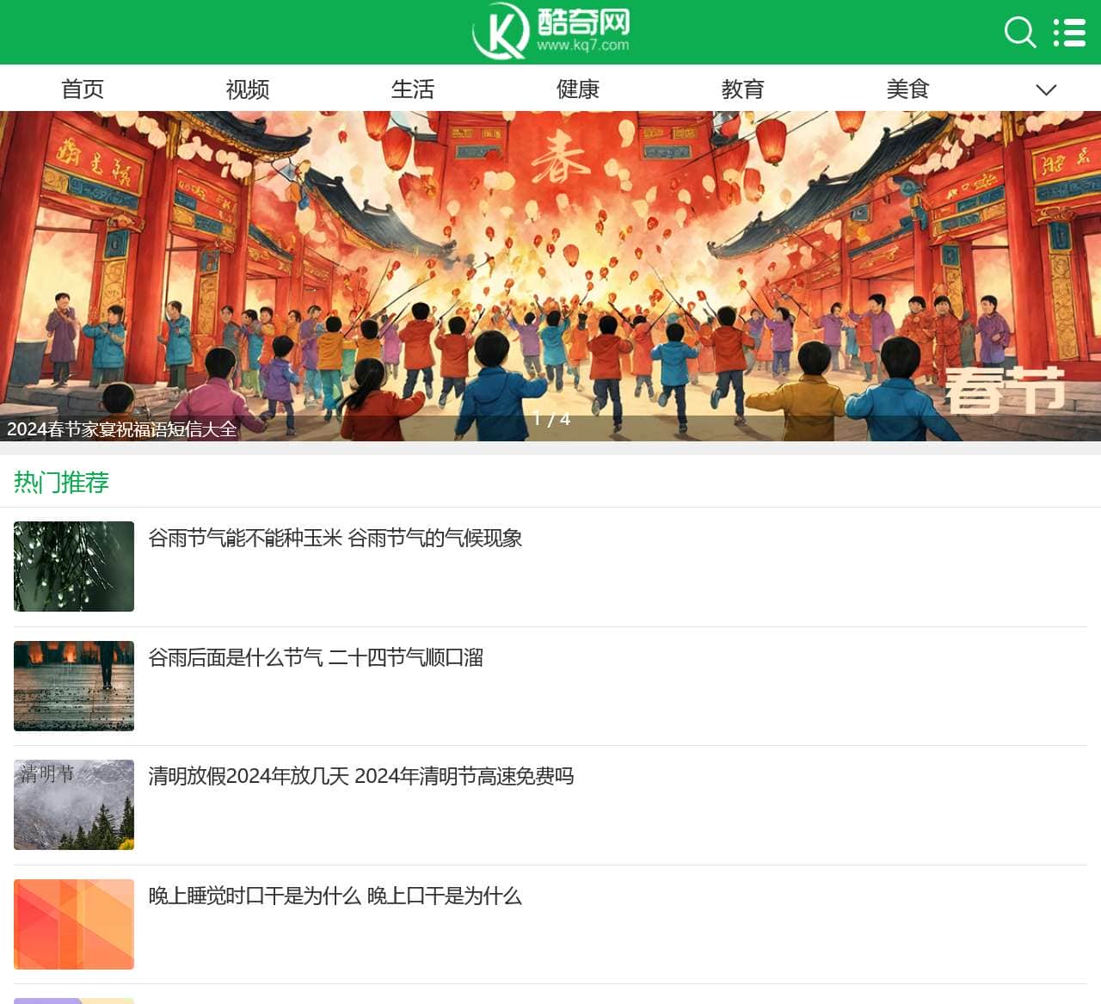Read article 晚上睡觉时口干是为什么
This screenshot has height=1004, width=1101.
tap(335, 896)
